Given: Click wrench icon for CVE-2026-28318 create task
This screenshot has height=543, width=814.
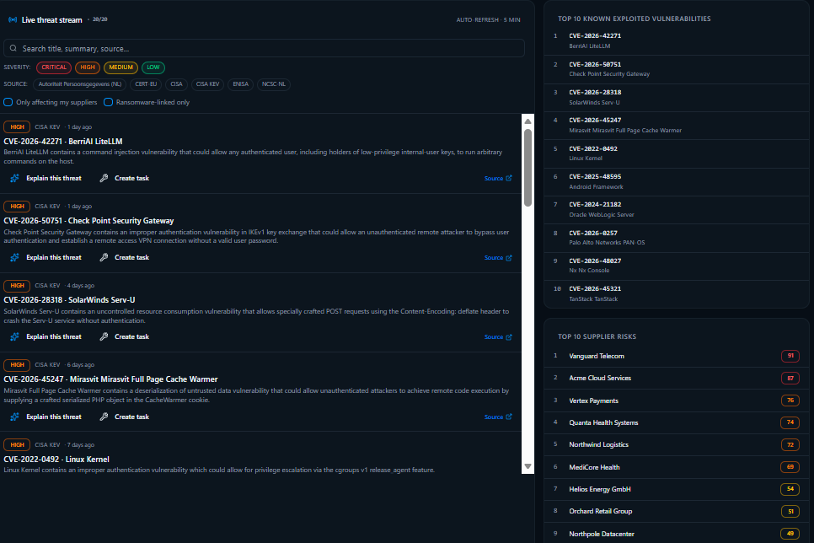Looking at the screenshot, I should [104, 336].
